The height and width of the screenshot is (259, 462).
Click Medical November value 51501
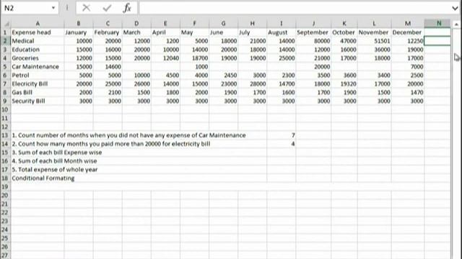pos(374,41)
